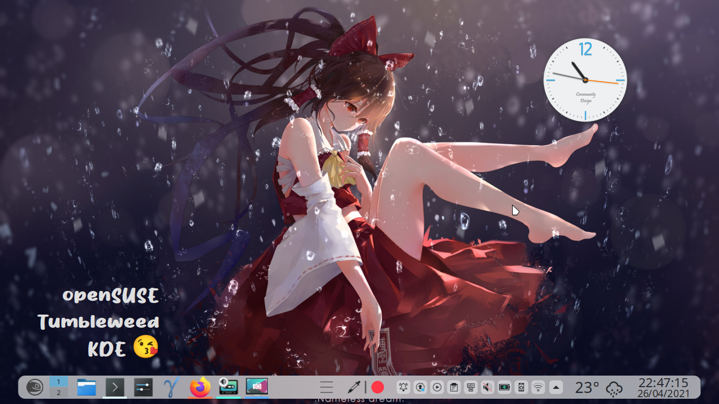Open the Dolphin file manager folder icon
719x404 pixels.
coord(87,388)
